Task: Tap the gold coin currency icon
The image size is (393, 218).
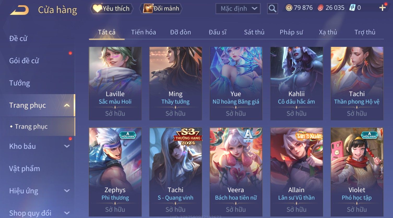Action: point(289,8)
